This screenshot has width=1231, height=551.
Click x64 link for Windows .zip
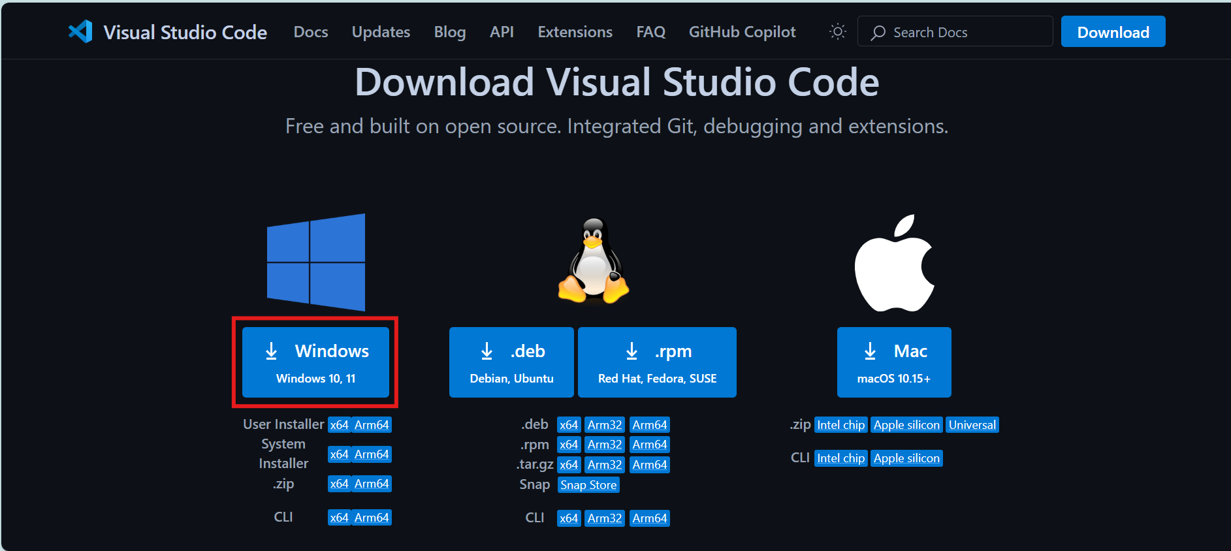coord(339,484)
